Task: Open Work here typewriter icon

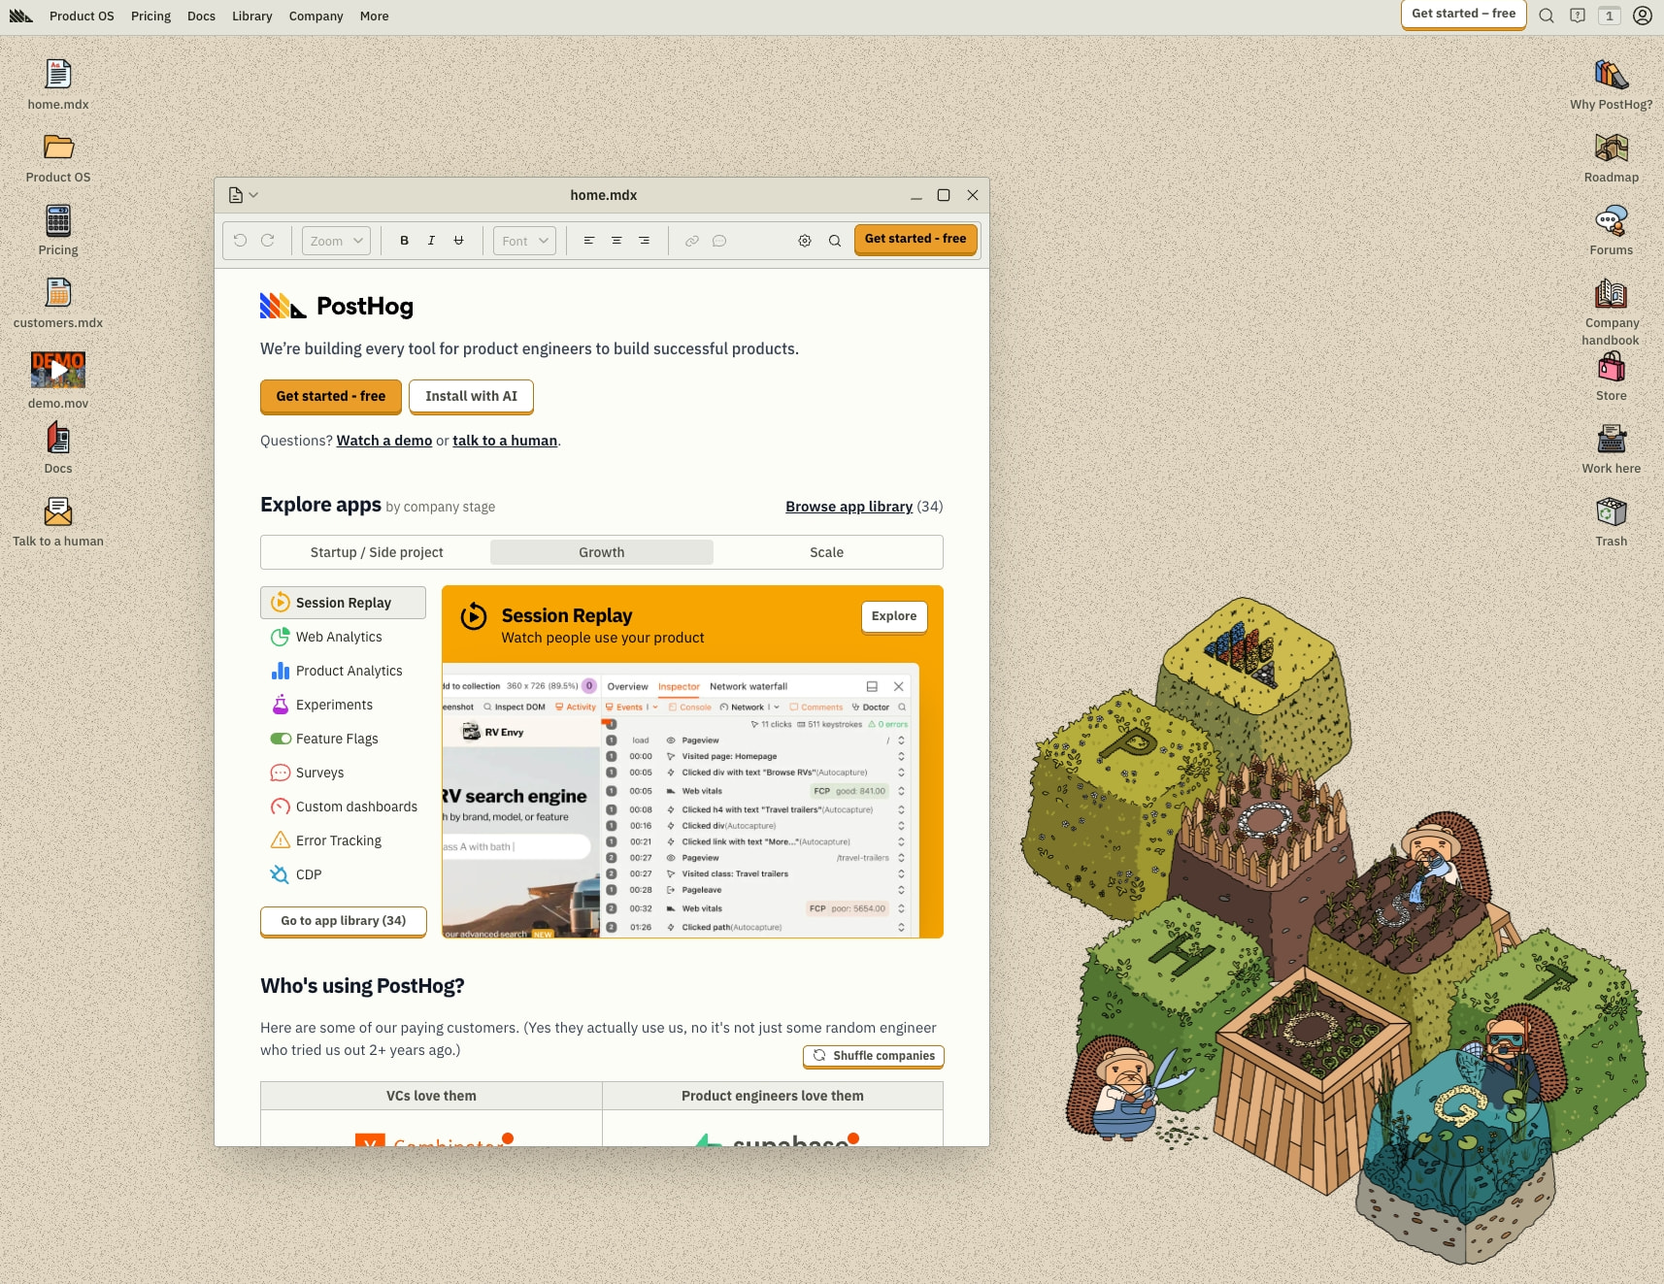Action: coord(1612,439)
